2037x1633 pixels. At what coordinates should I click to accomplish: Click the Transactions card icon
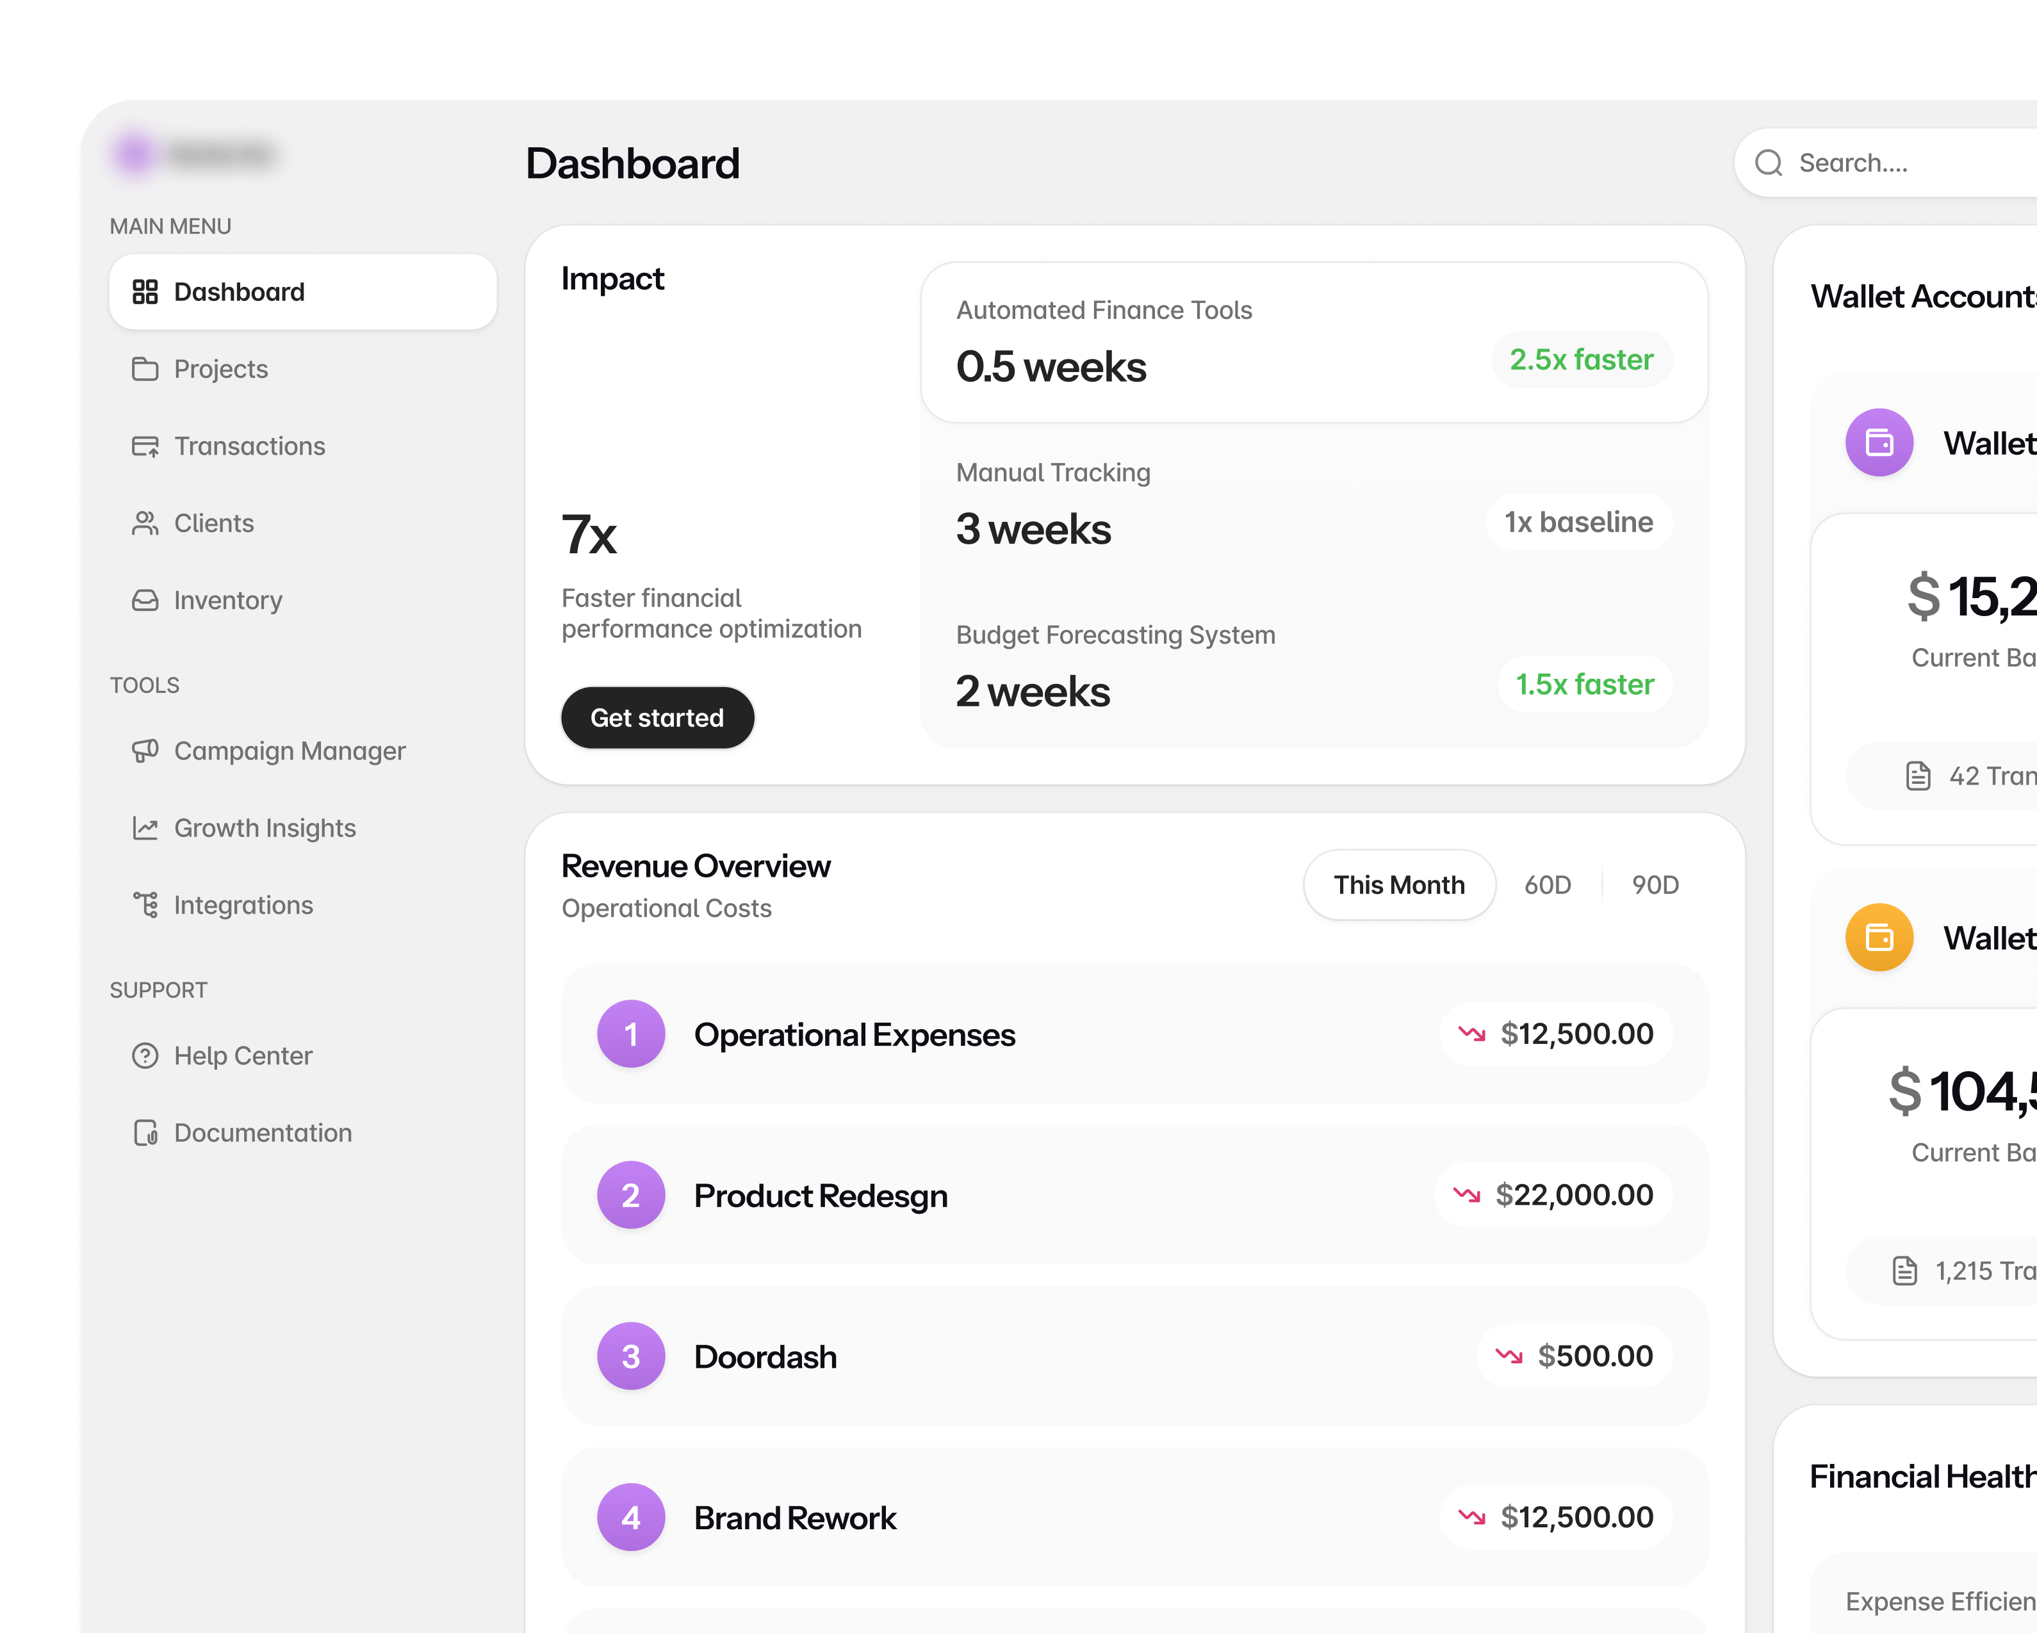point(145,446)
